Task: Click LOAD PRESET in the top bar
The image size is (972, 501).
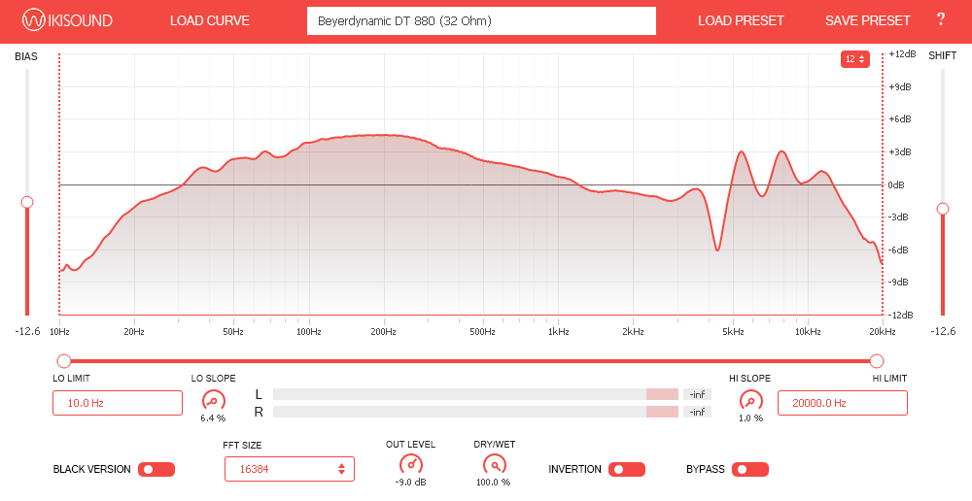Action: [x=741, y=20]
